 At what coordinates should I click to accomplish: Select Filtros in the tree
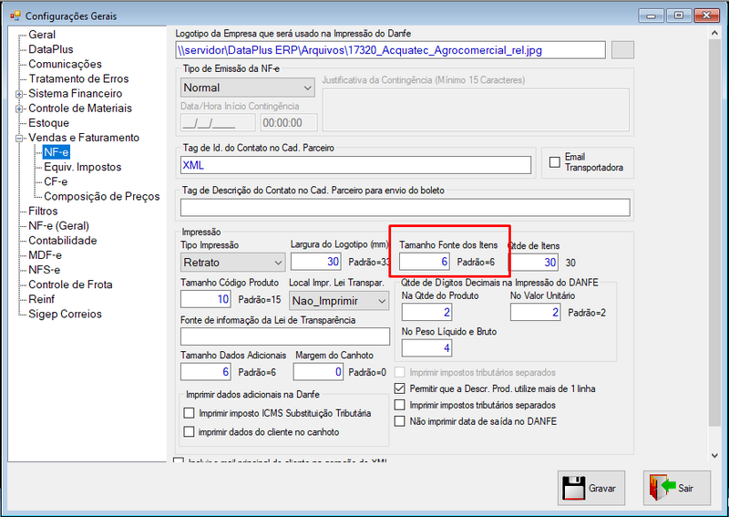tap(43, 212)
